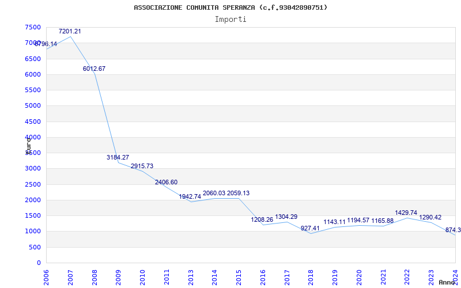
Task: Click the 2020 x-axis year label
Action: (359, 278)
